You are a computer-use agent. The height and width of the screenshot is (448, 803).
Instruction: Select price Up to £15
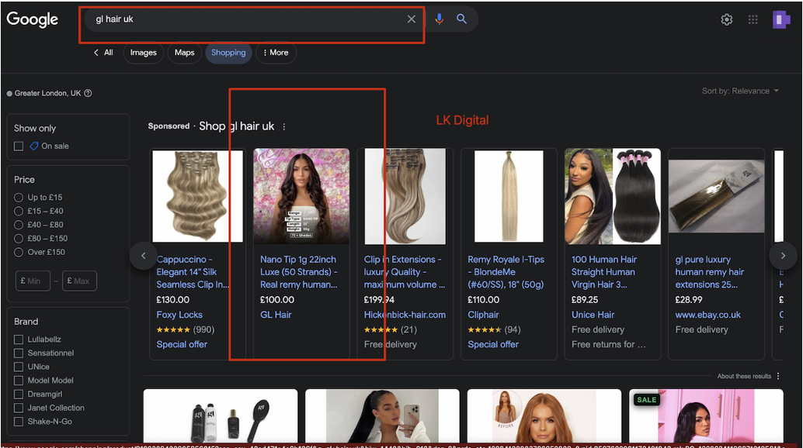[x=19, y=197]
